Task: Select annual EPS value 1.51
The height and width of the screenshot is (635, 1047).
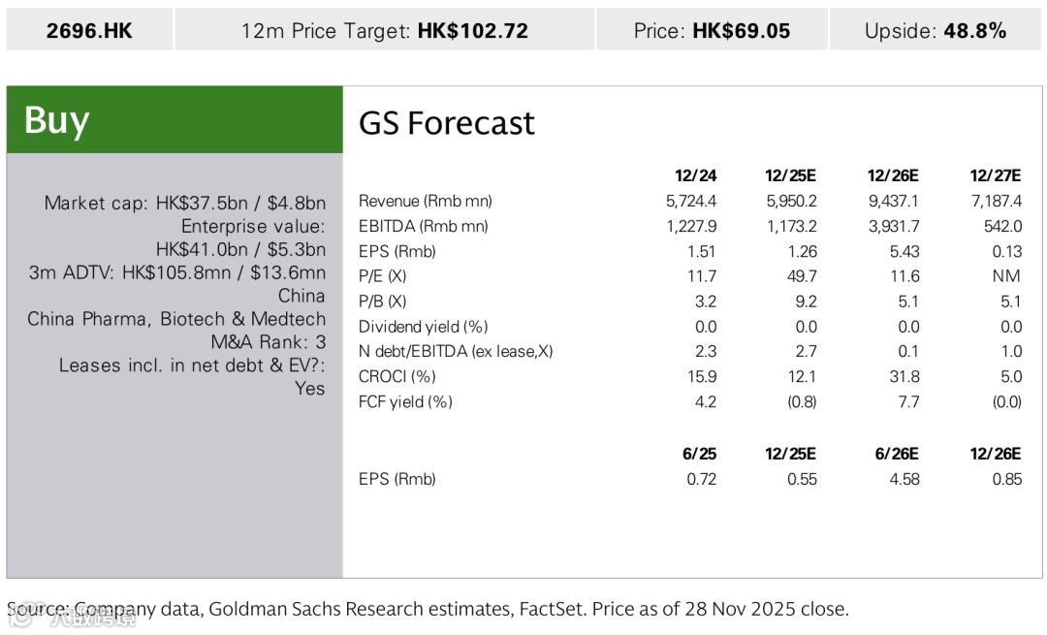Action: 701,252
